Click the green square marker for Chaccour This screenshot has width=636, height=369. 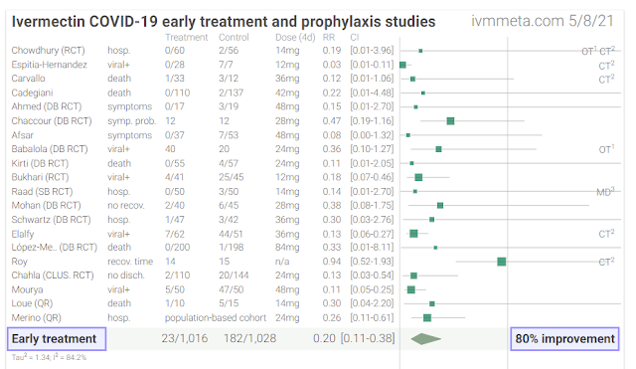pos(450,121)
